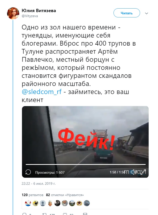Viewport: 158px width, 215px height.
Task: Toggle following with the Читать button
Action: click(x=127, y=13)
